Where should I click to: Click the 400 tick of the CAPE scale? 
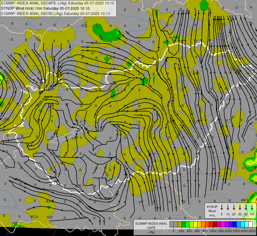coord(189,231)
